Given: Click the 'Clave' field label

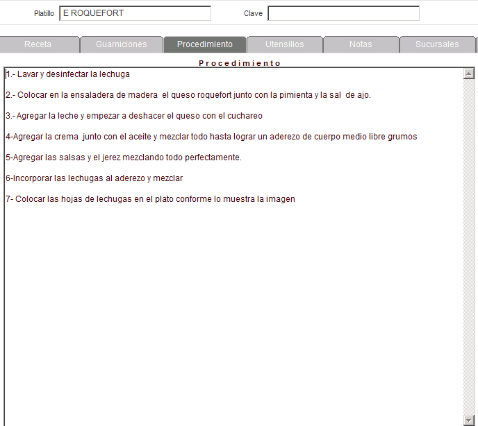Looking at the screenshot, I should click(253, 14).
